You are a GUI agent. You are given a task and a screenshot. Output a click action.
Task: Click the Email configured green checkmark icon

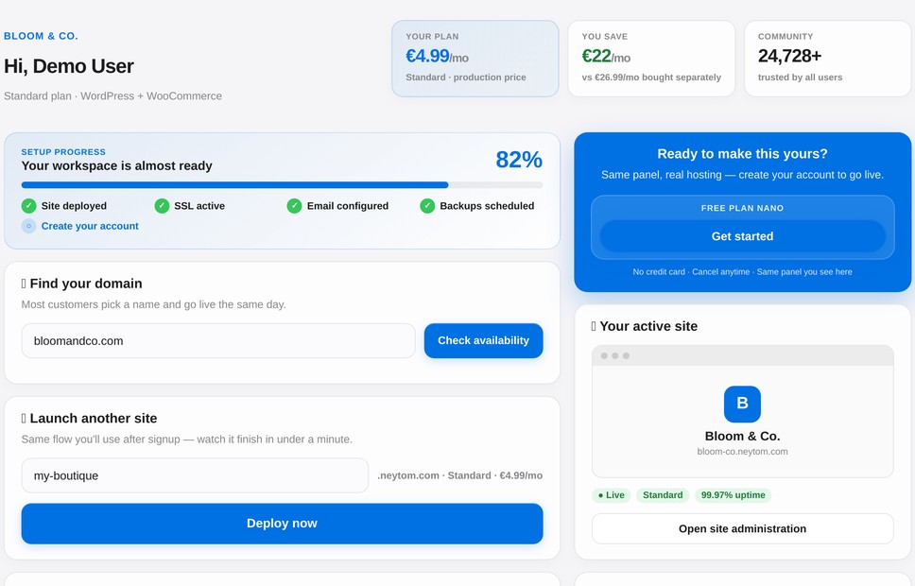pos(294,205)
